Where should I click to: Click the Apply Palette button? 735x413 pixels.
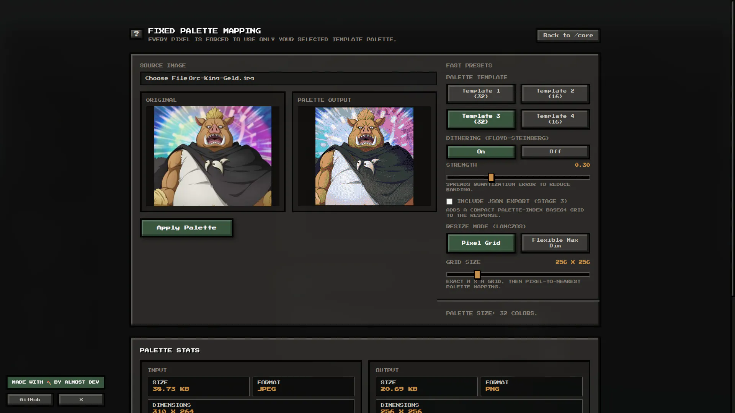(x=186, y=228)
